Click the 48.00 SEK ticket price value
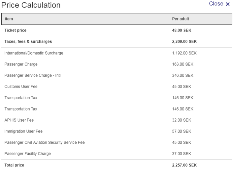Viewport: 233px width, 170px height. [x=182, y=30]
